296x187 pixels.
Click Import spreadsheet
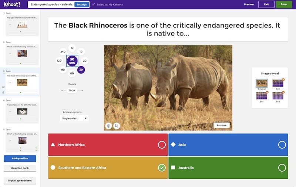[20, 181]
